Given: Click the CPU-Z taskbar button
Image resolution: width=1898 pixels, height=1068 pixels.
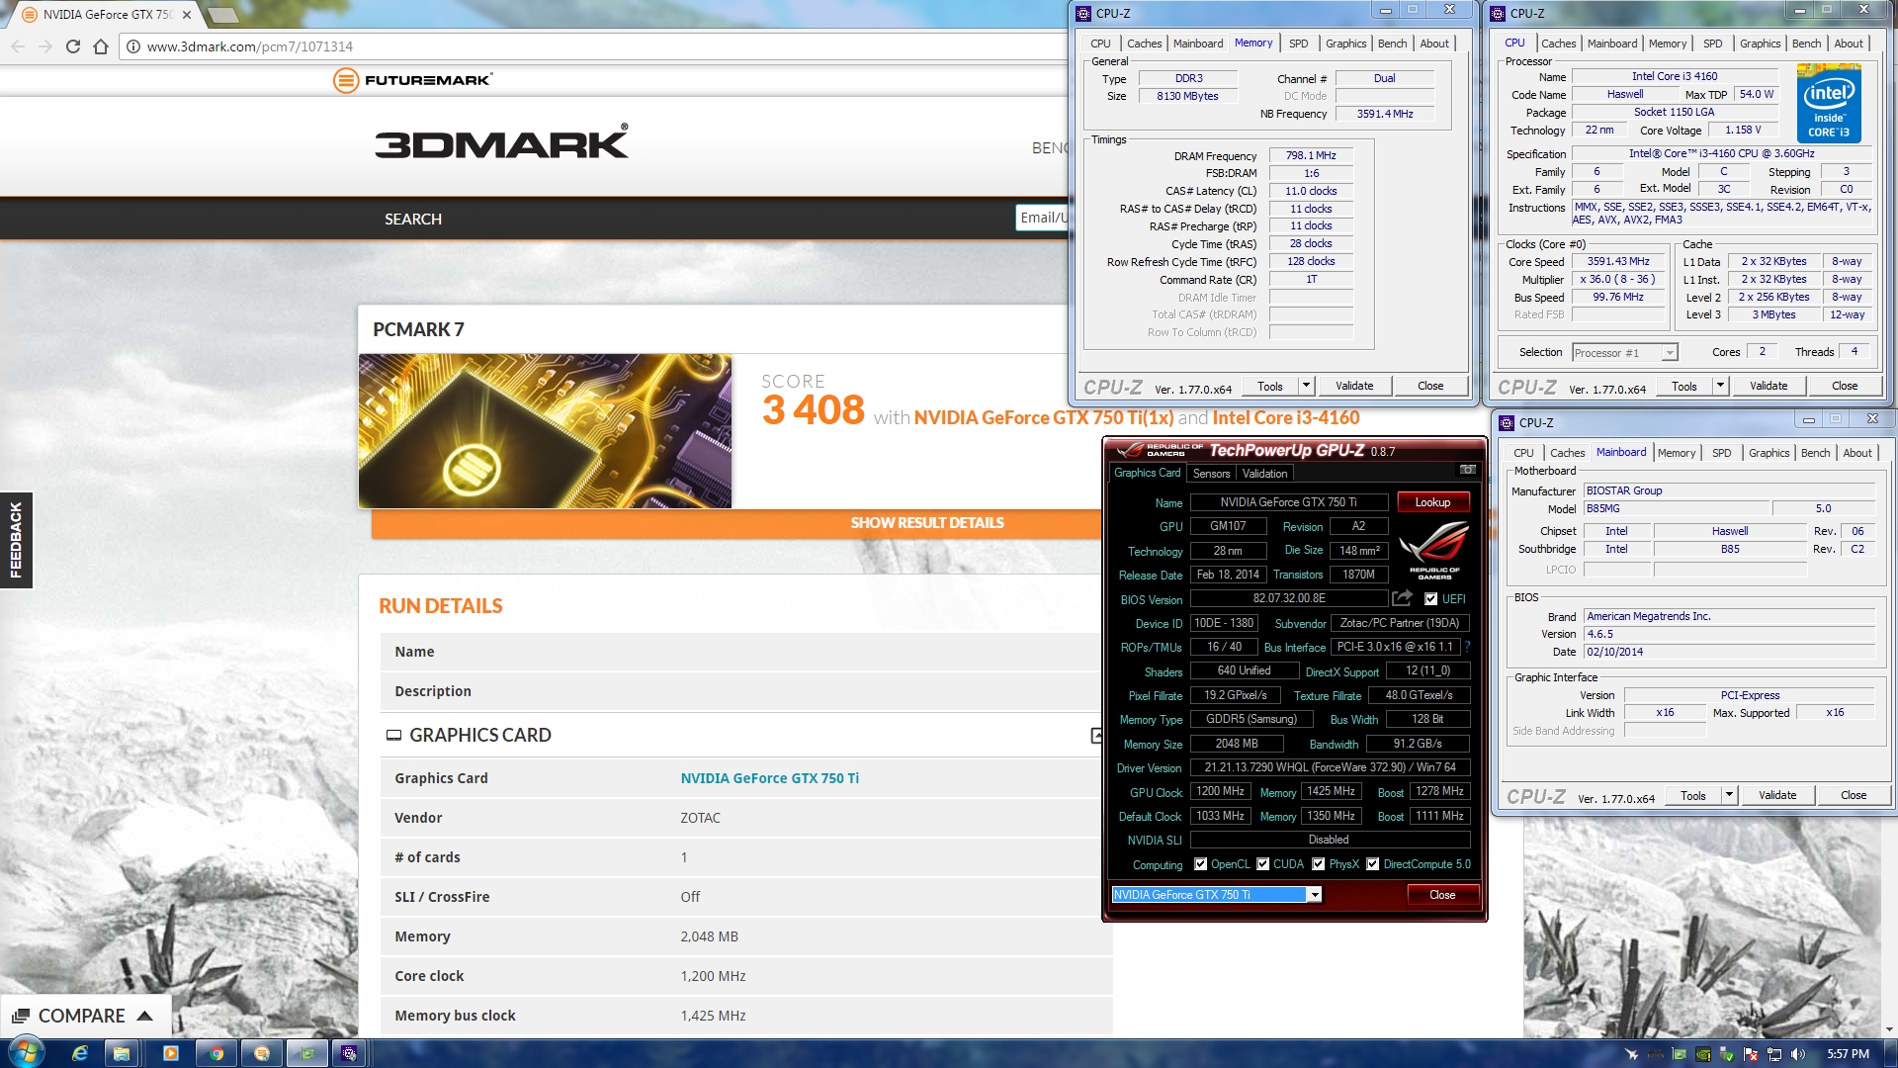Looking at the screenshot, I should point(349,1053).
